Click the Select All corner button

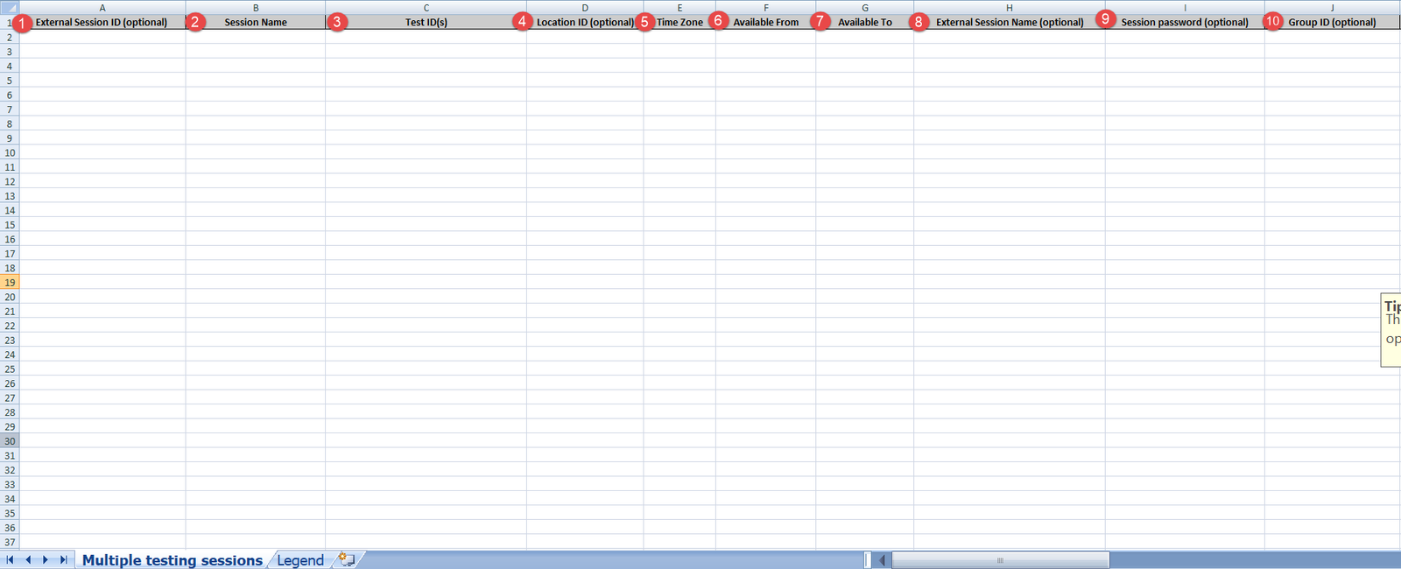click(9, 8)
